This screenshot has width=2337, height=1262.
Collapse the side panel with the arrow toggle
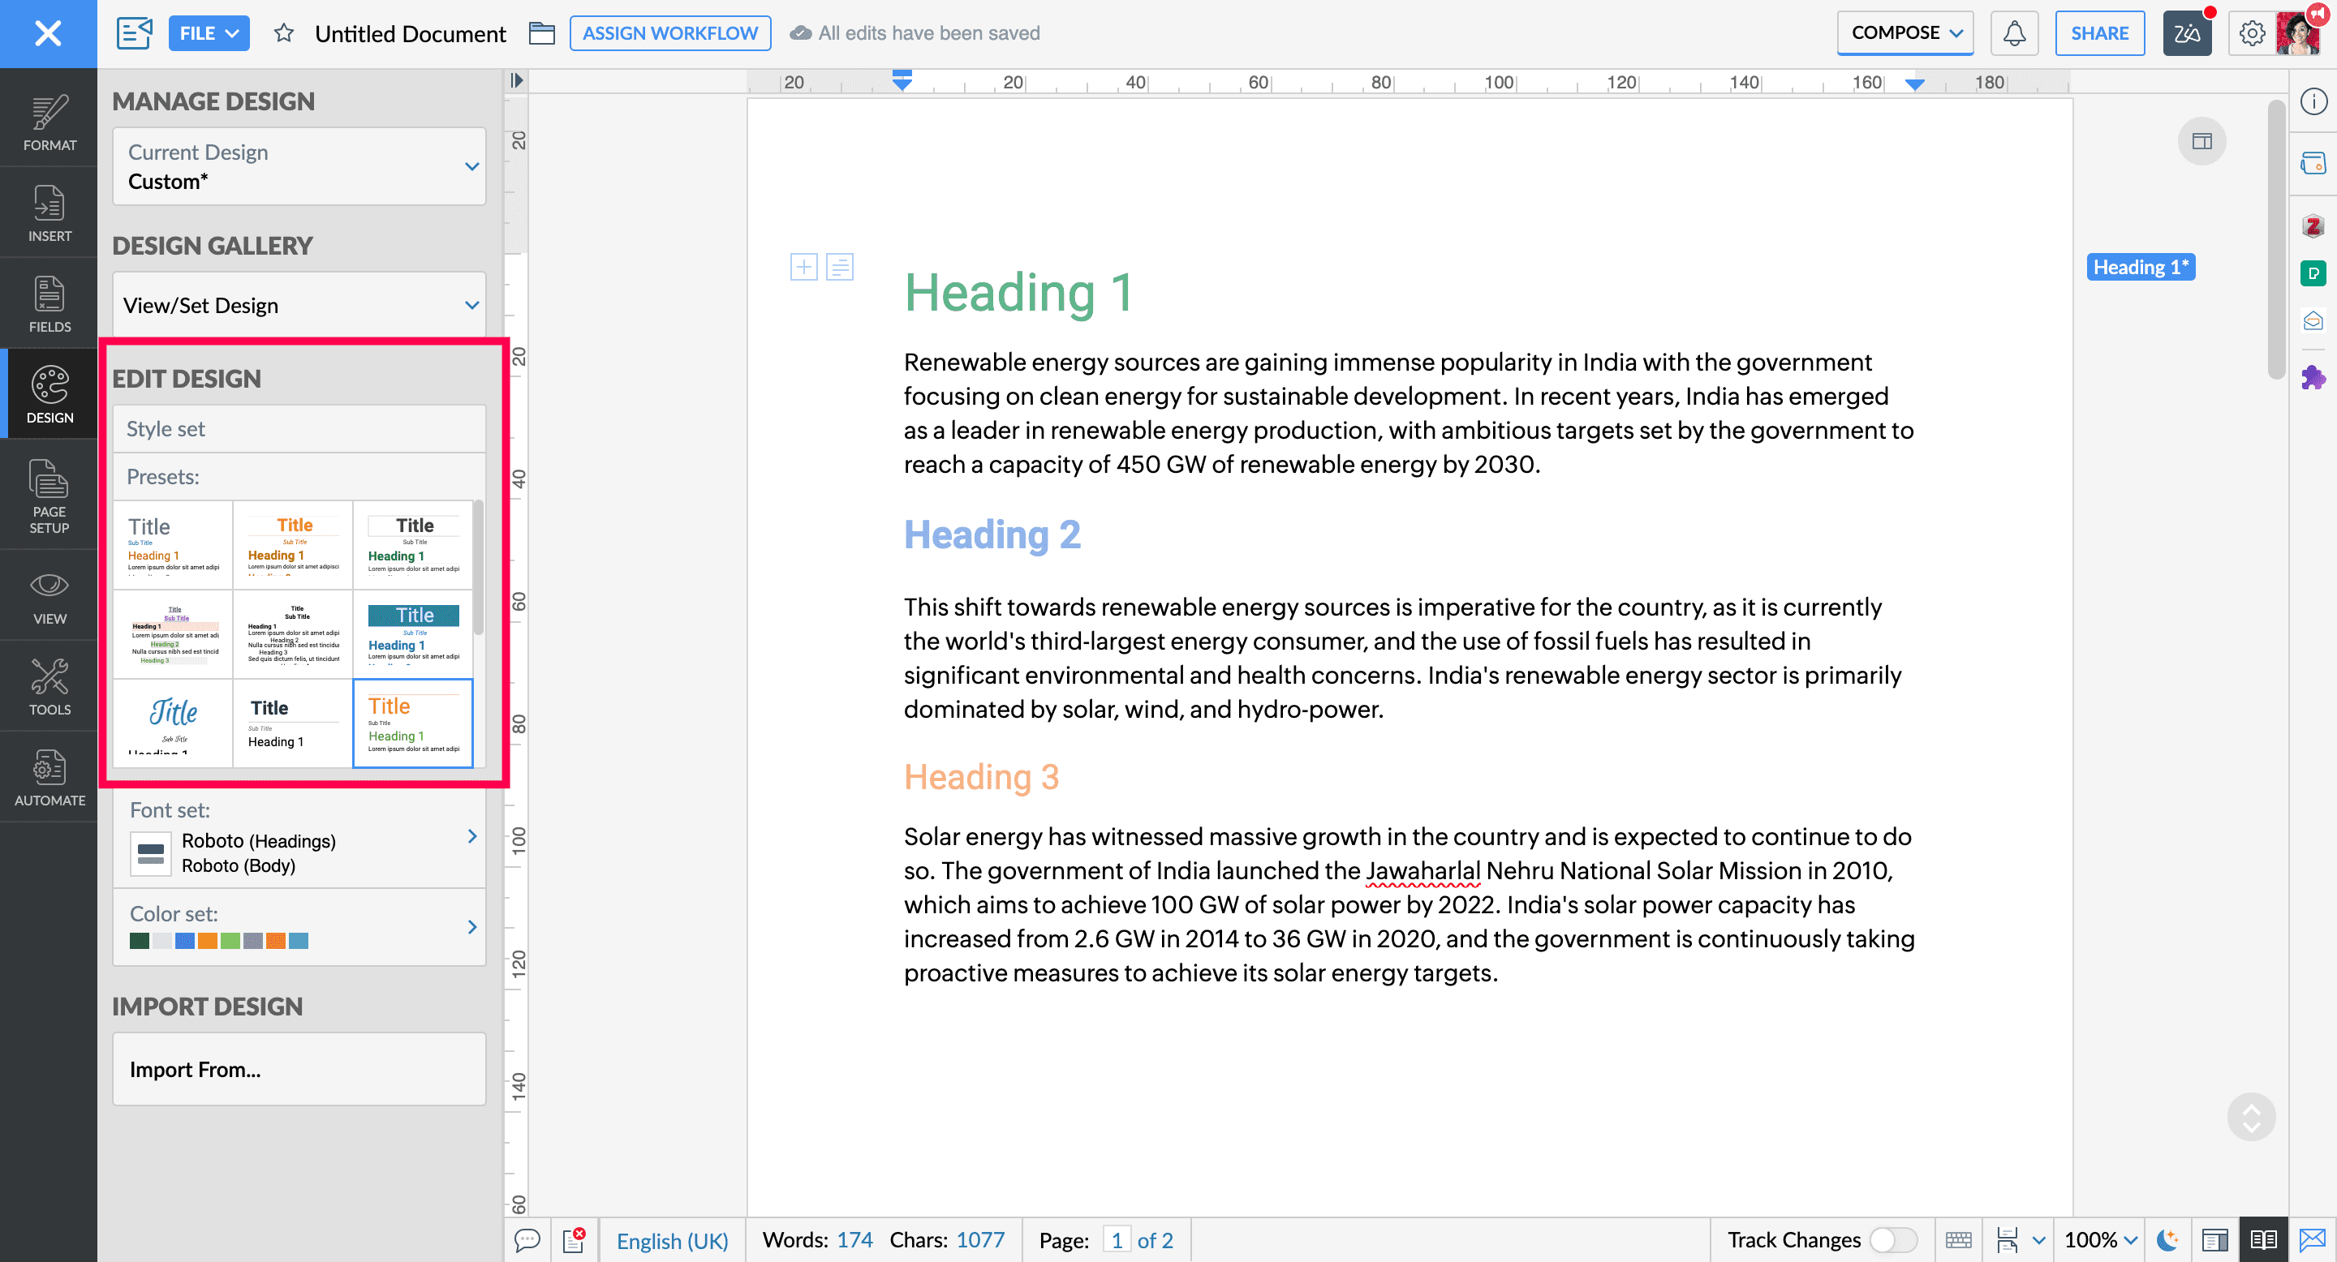(516, 80)
